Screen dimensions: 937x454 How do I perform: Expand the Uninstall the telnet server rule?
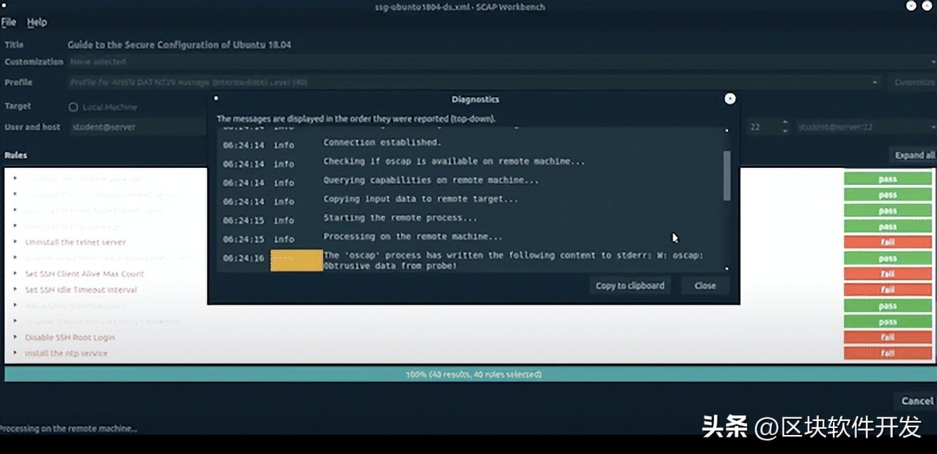point(15,242)
